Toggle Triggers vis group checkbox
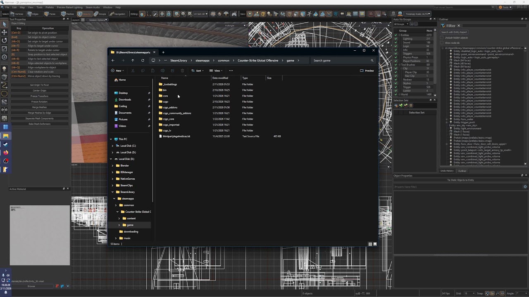 [x=396, y=54]
